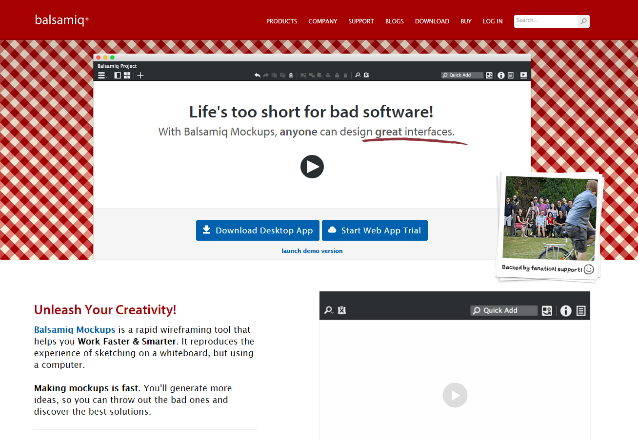Open the SUPPORT menu
The image size is (638, 440).
tap(361, 21)
